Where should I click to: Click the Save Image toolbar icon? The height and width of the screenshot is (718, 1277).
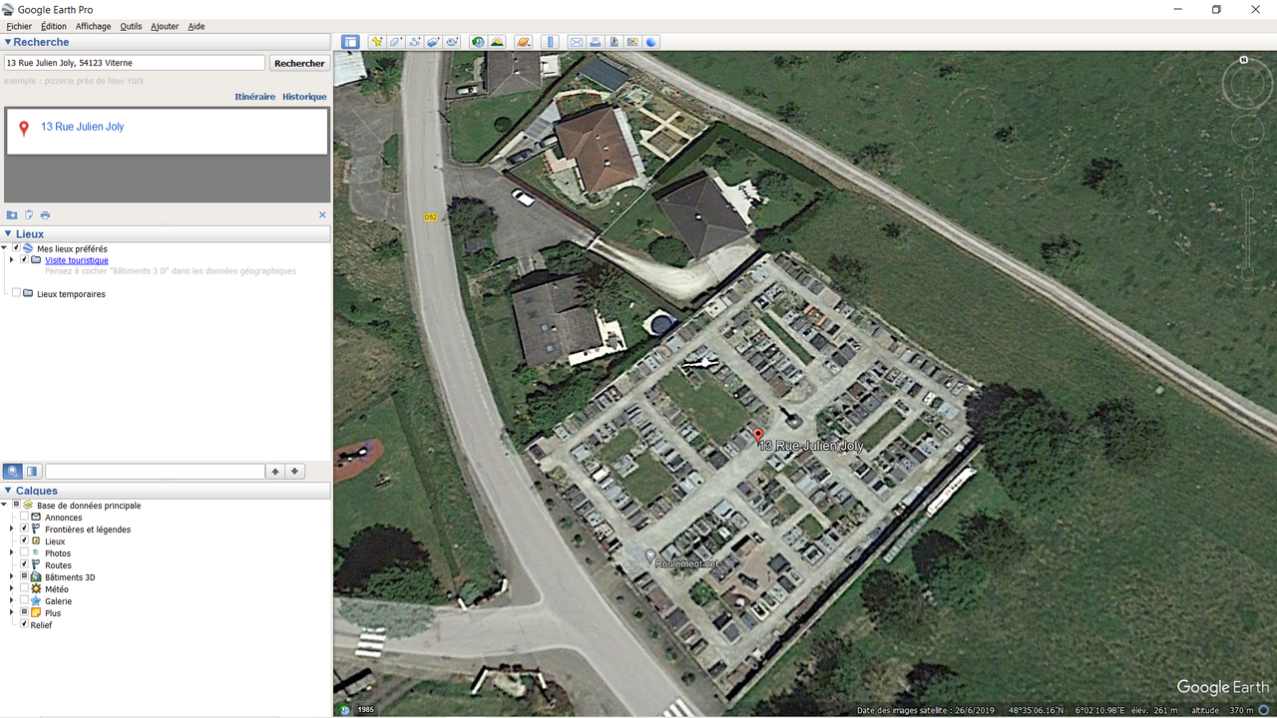(615, 42)
